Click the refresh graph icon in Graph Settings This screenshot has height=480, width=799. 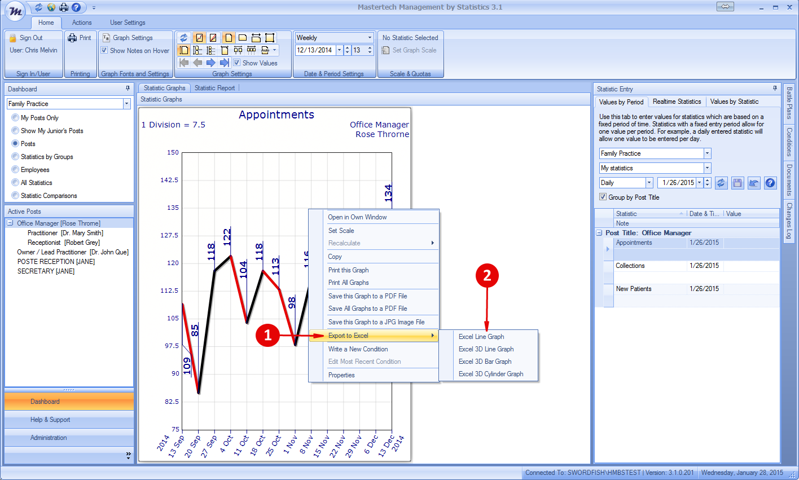184,38
